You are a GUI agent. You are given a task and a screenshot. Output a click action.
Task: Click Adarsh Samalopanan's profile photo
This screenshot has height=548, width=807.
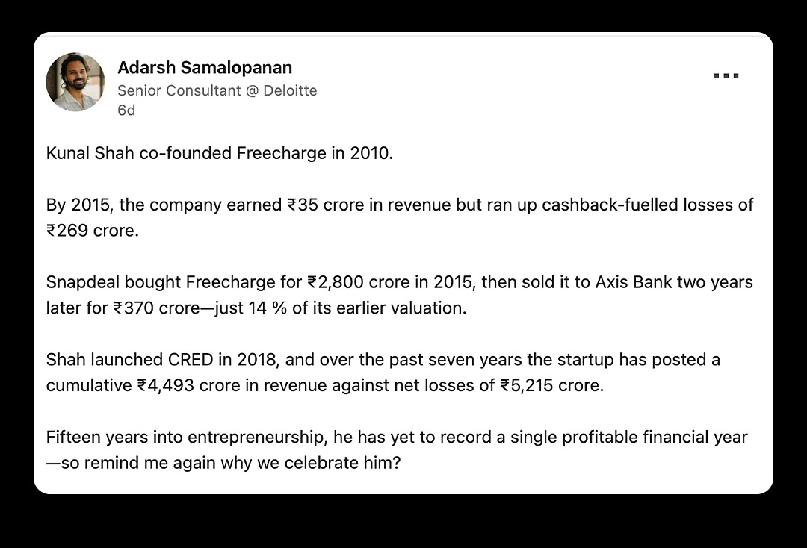pos(75,81)
